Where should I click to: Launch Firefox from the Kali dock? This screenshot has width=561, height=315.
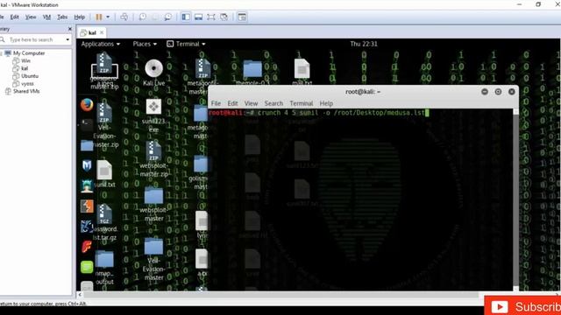click(87, 105)
